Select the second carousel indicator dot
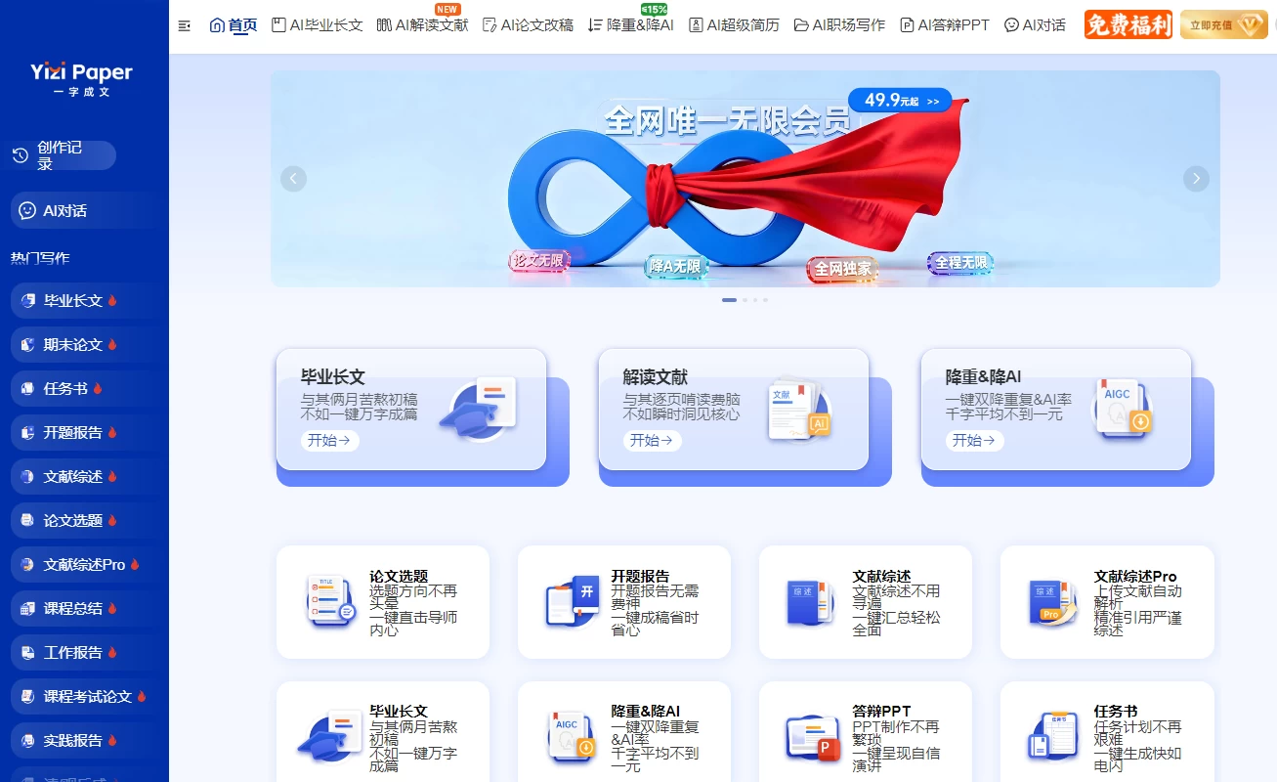Screen dimensions: 1277x782 point(745,300)
